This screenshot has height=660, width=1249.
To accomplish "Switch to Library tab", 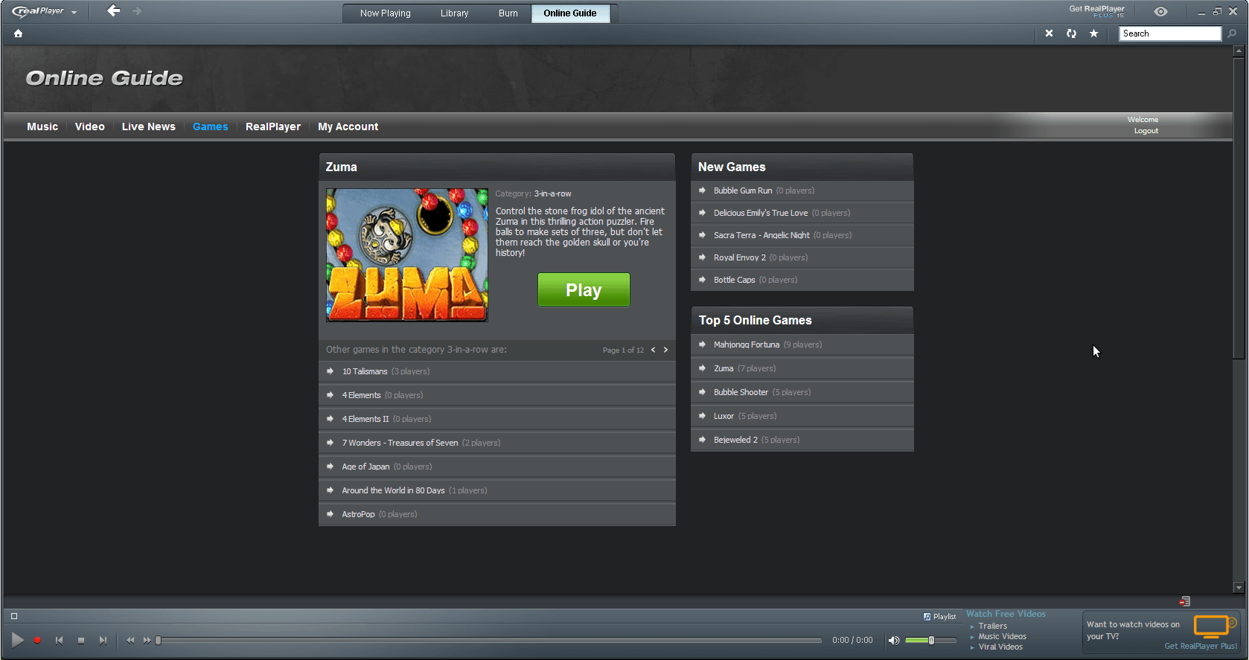I will (454, 13).
